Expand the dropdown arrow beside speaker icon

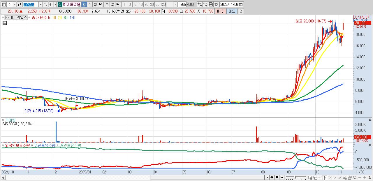pyautogui.click(x=55, y=4)
